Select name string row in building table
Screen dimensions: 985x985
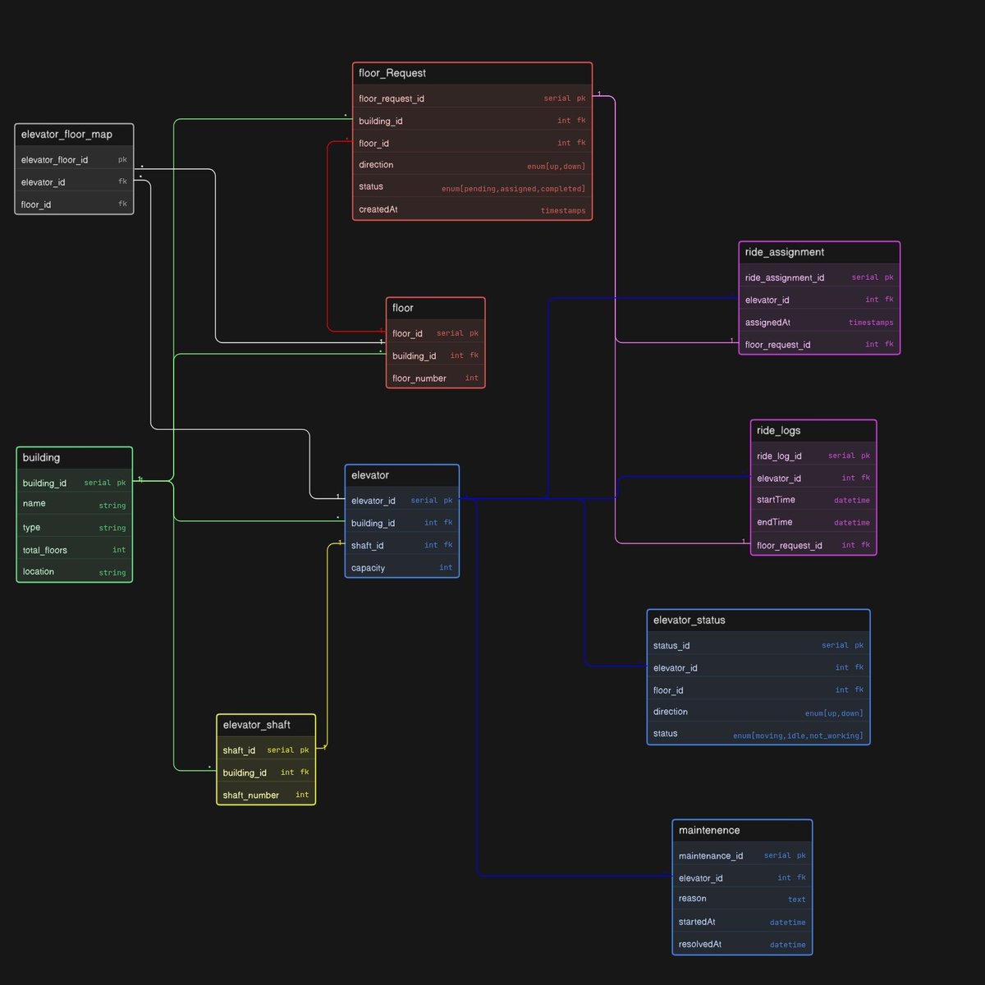[x=74, y=504]
